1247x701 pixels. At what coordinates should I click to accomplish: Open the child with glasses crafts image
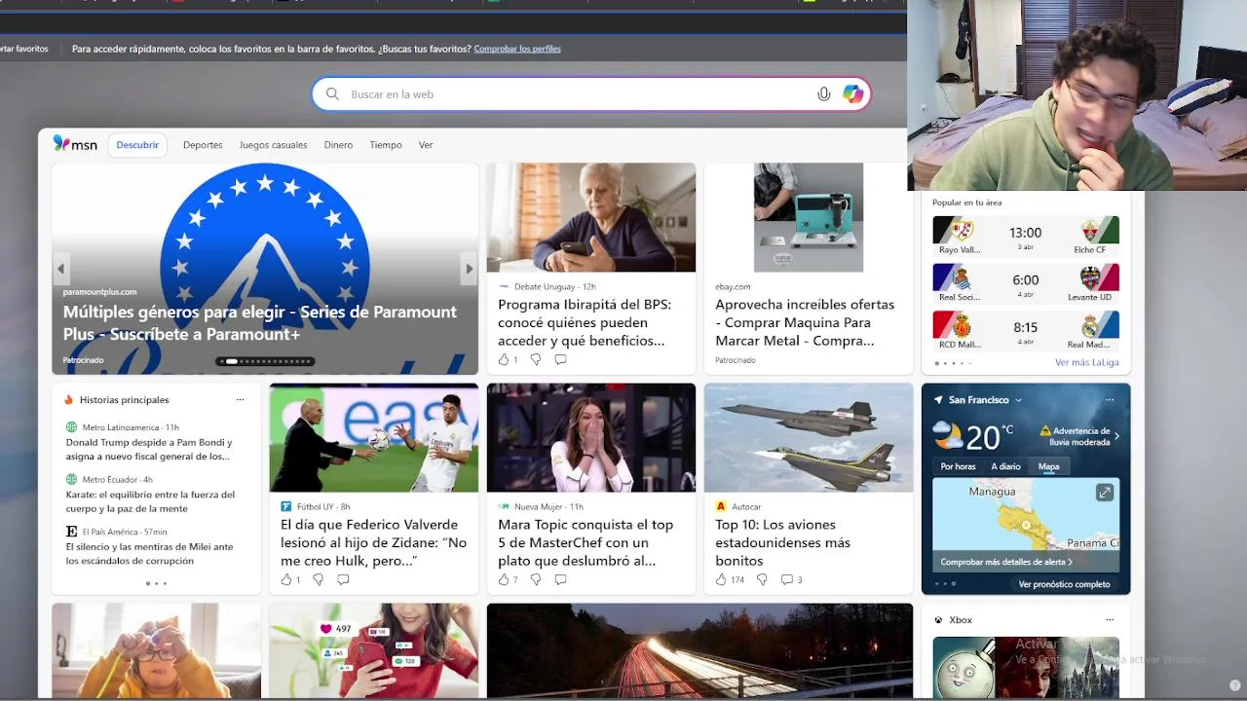156,650
